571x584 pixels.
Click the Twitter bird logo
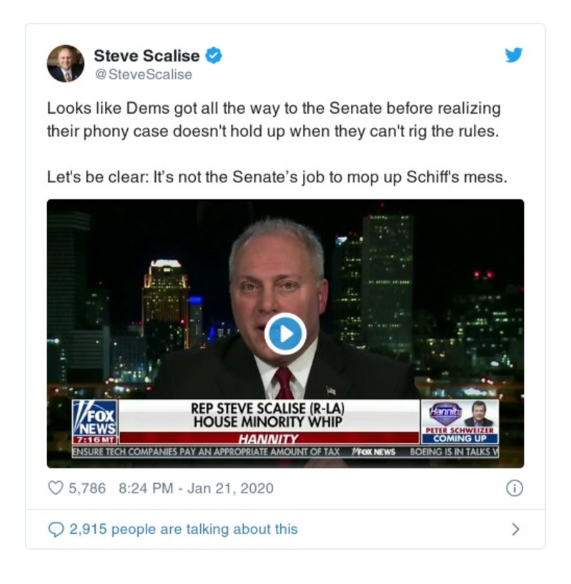click(514, 55)
